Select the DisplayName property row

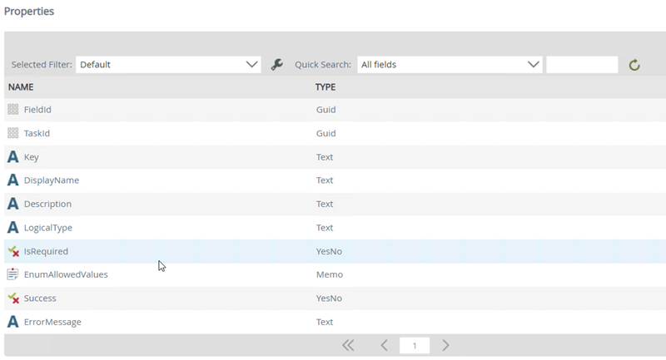[52, 180]
